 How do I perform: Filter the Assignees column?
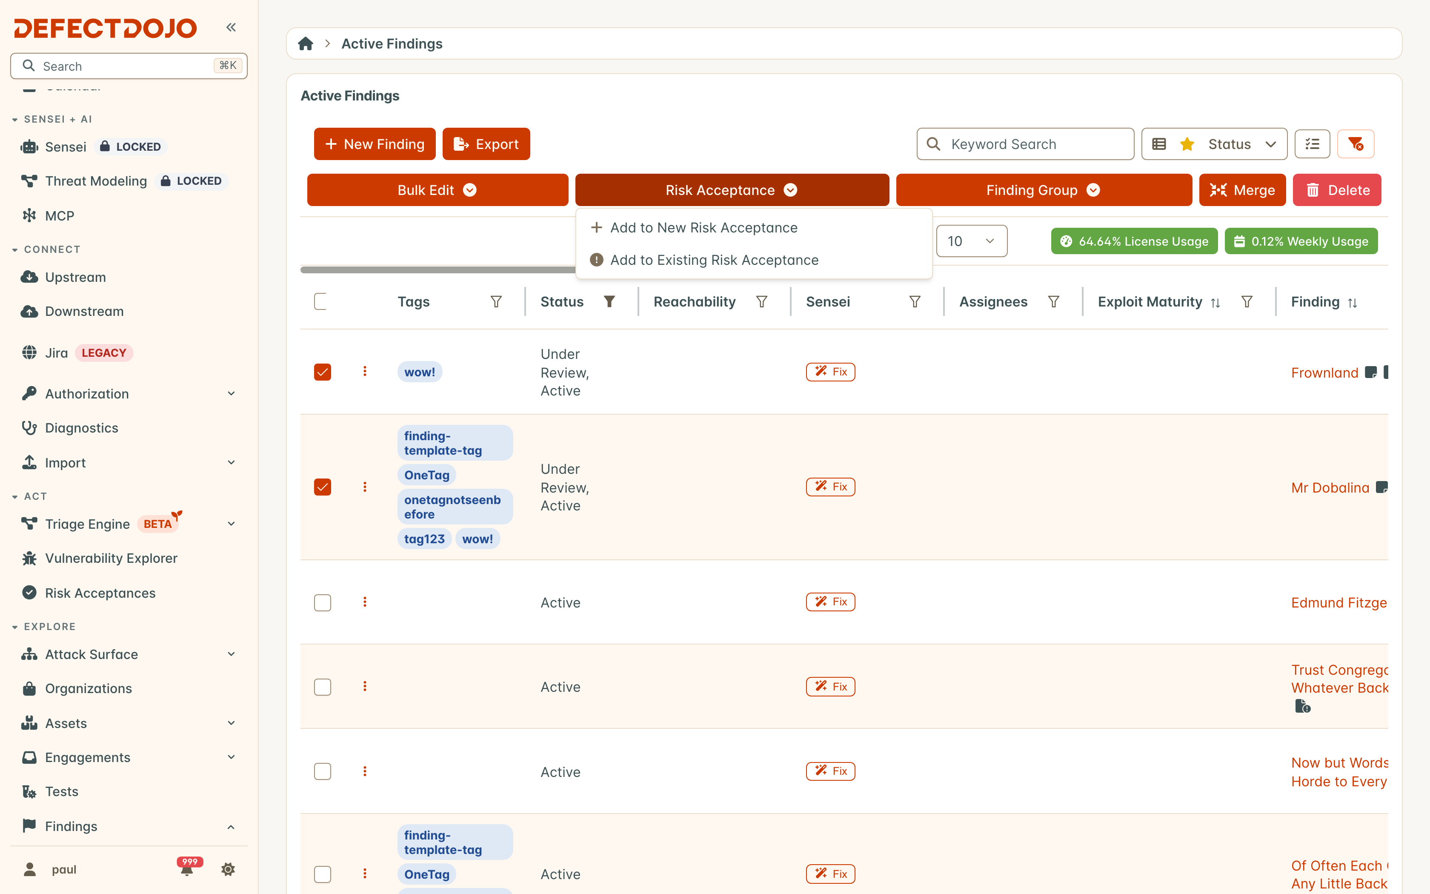coord(1054,302)
